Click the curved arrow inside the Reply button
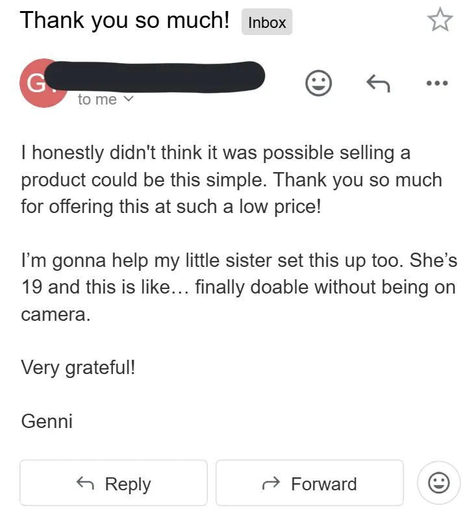The image size is (474, 515). [85, 483]
